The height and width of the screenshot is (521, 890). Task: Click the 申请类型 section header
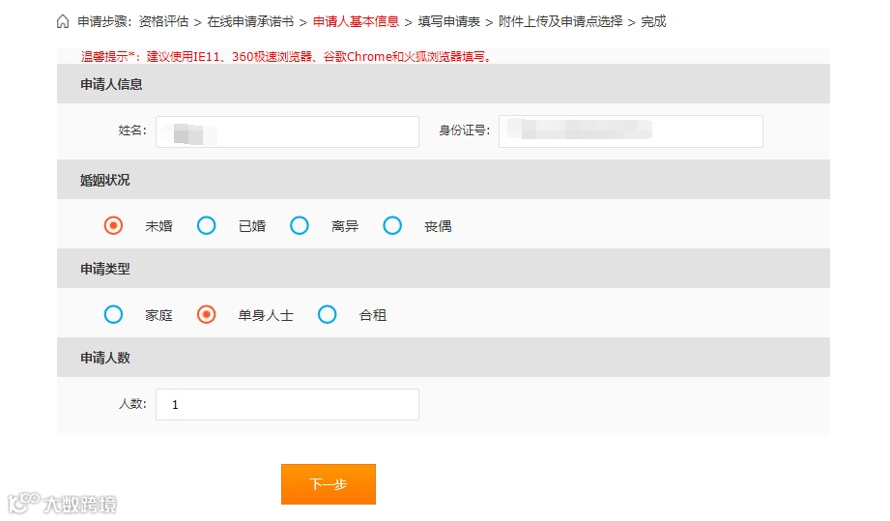444,269
